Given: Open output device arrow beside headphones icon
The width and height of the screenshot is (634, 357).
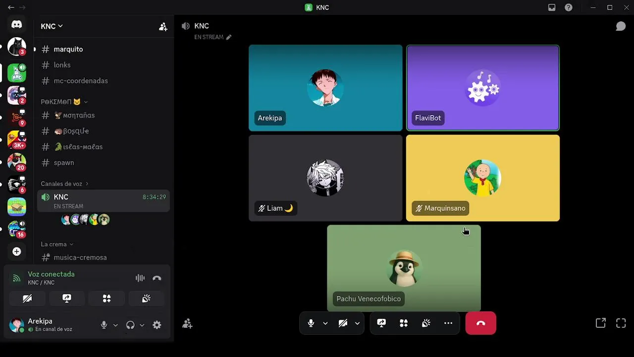Looking at the screenshot, I should [x=142, y=325].
